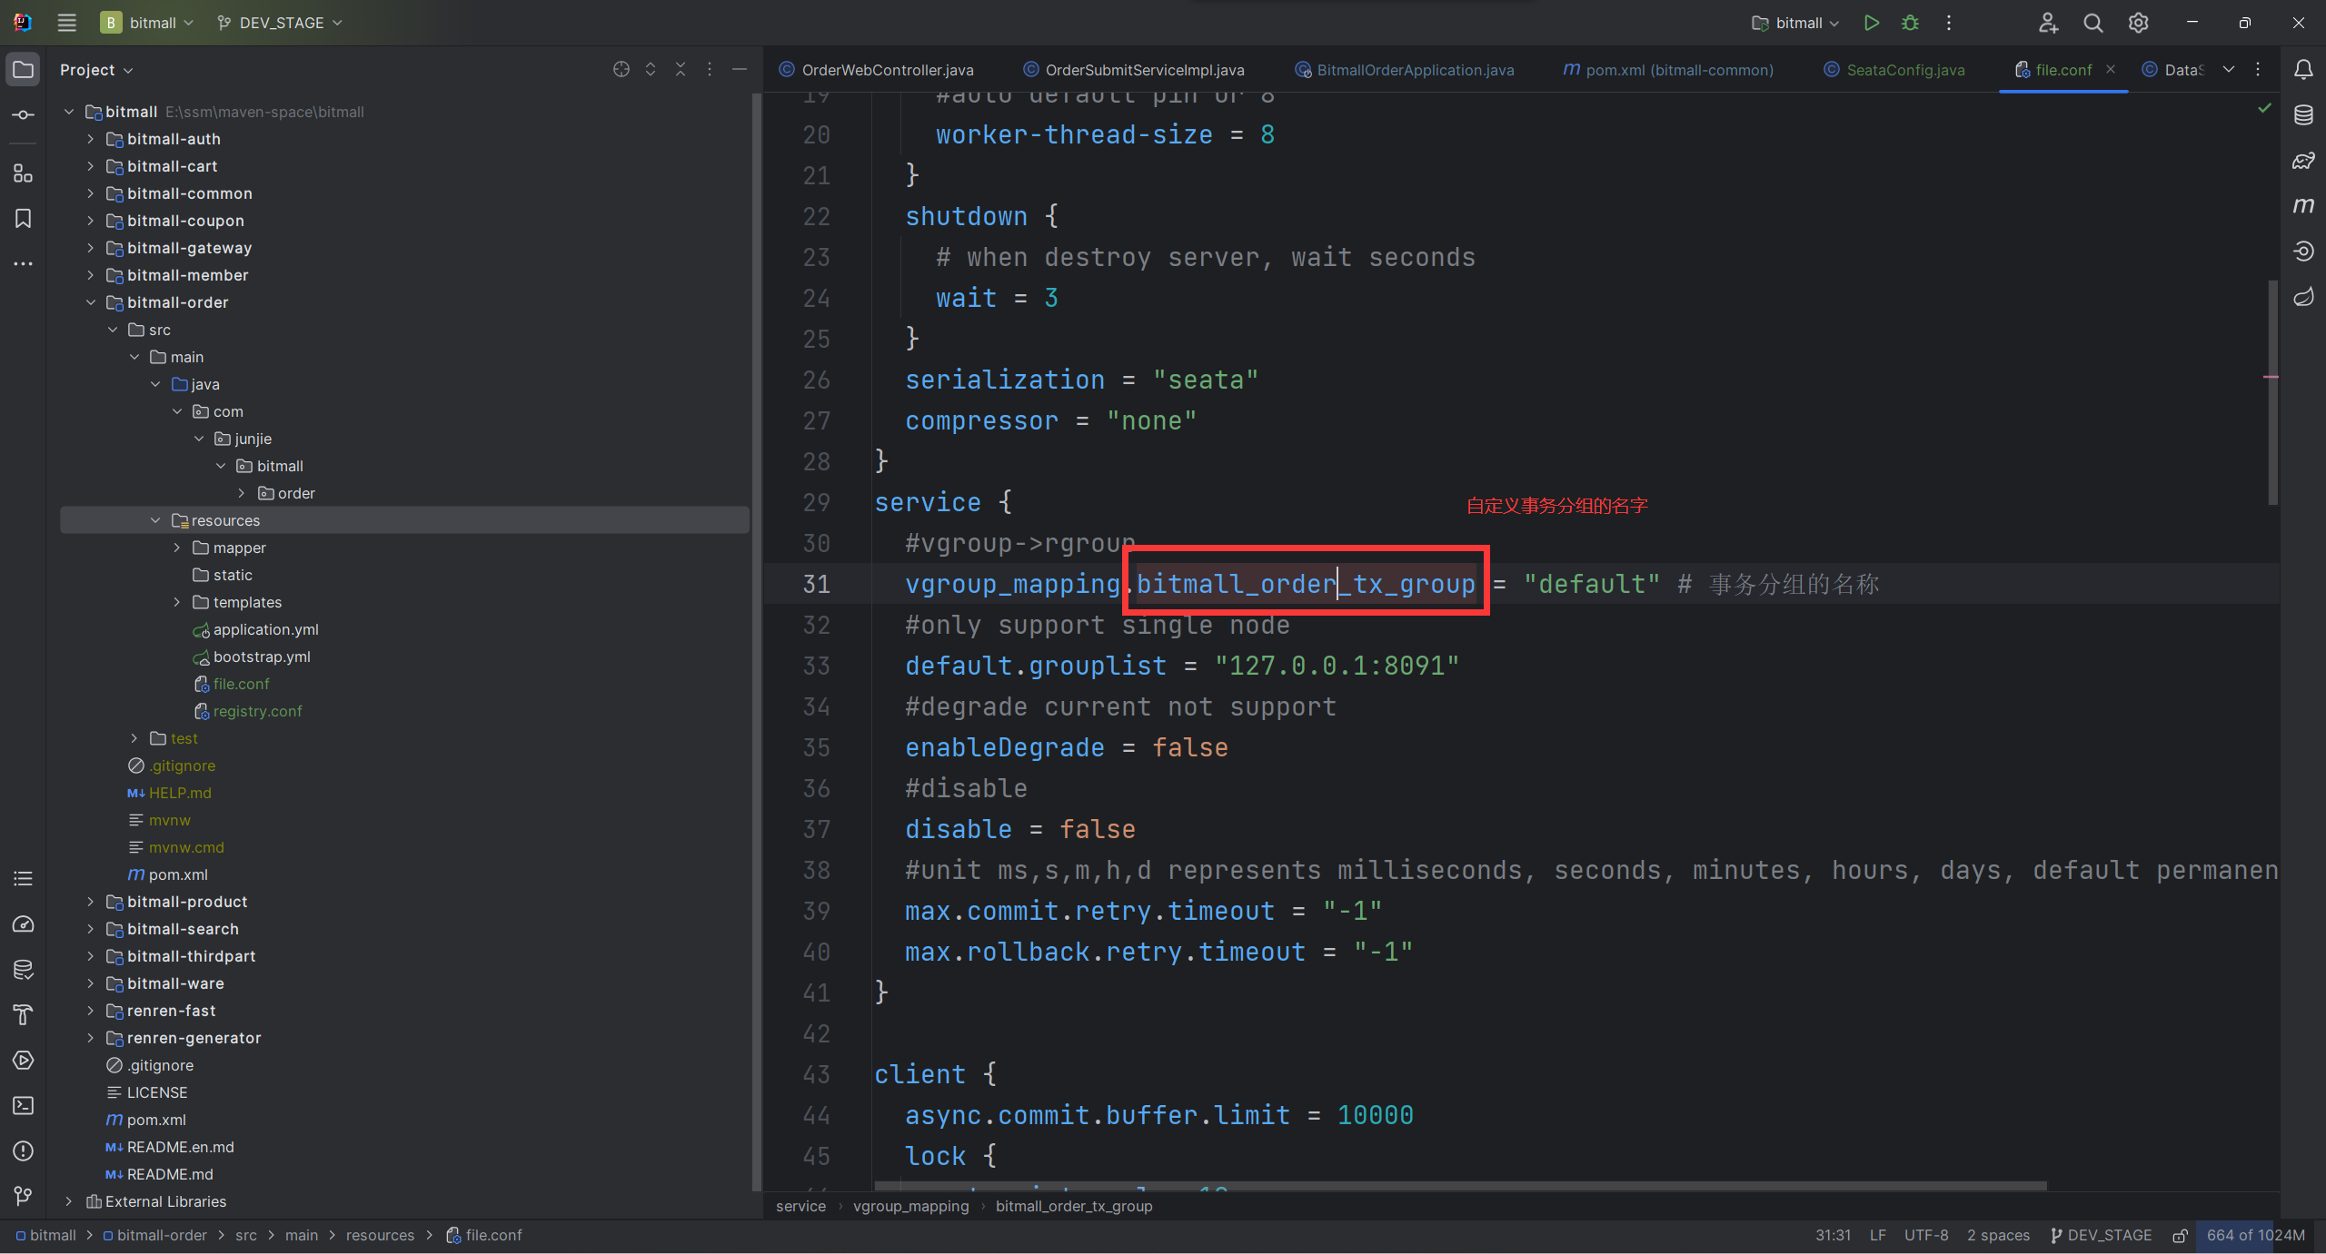
Task: Open Project panel options menu
Action: tap(710, 70)
